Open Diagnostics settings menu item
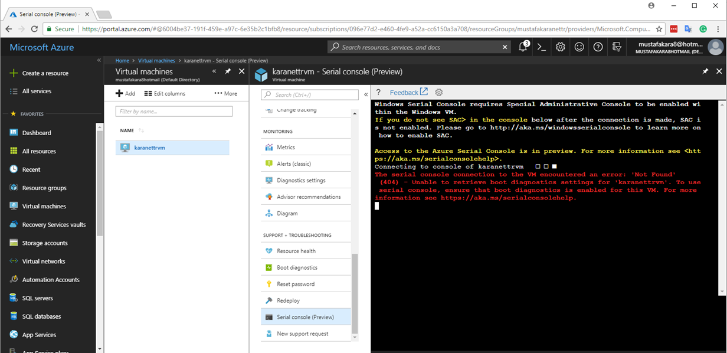The width and height of the screenshot is (727, 353). pyautogui.click(x=306, y=180)
